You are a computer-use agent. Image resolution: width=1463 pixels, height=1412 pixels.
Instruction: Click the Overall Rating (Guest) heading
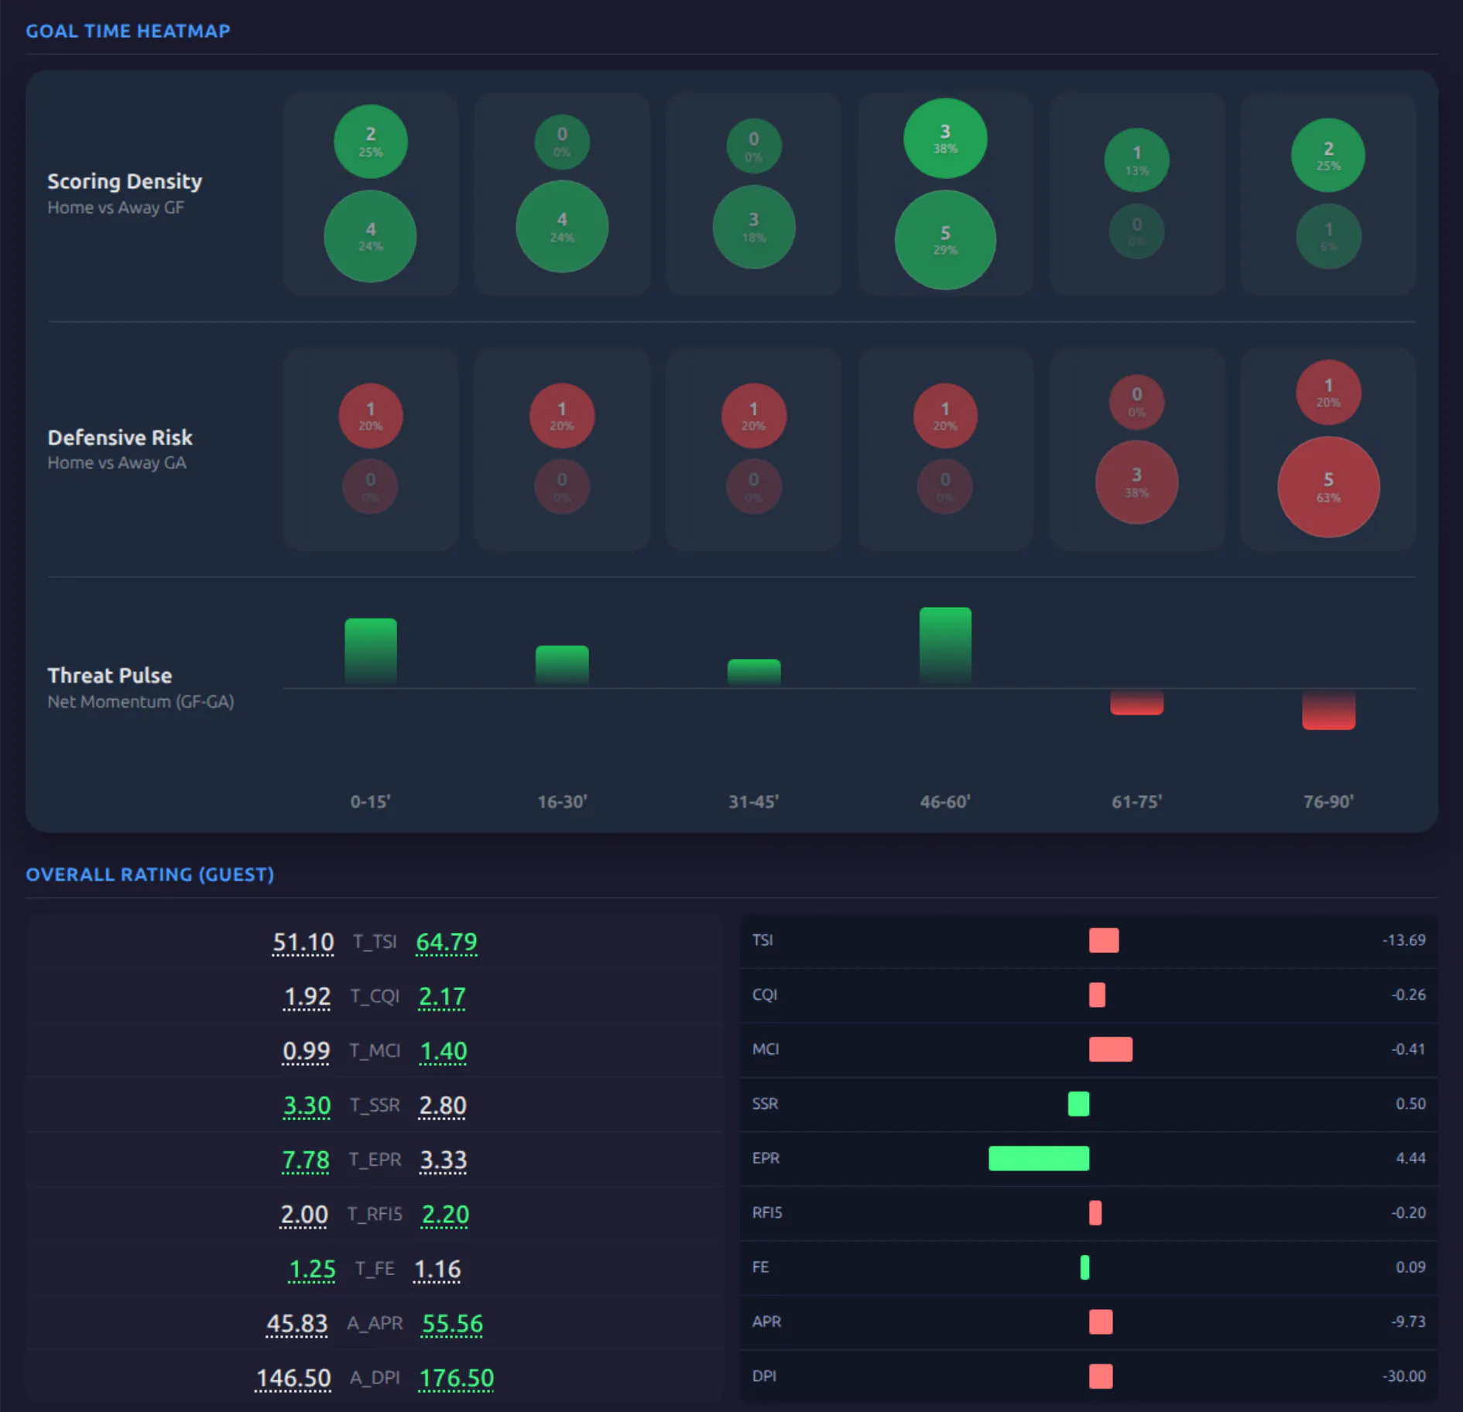click(150, 875)
